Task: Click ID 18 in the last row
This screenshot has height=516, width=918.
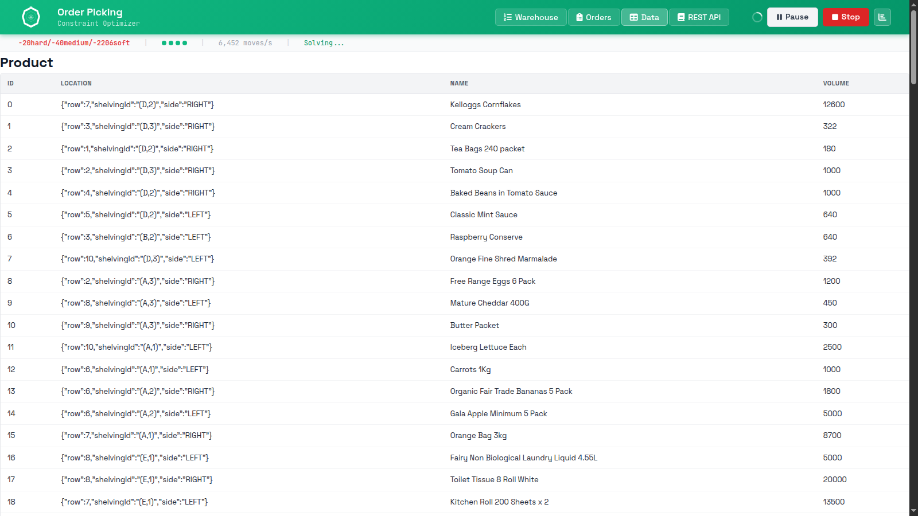Action: [x=11, y=502]
